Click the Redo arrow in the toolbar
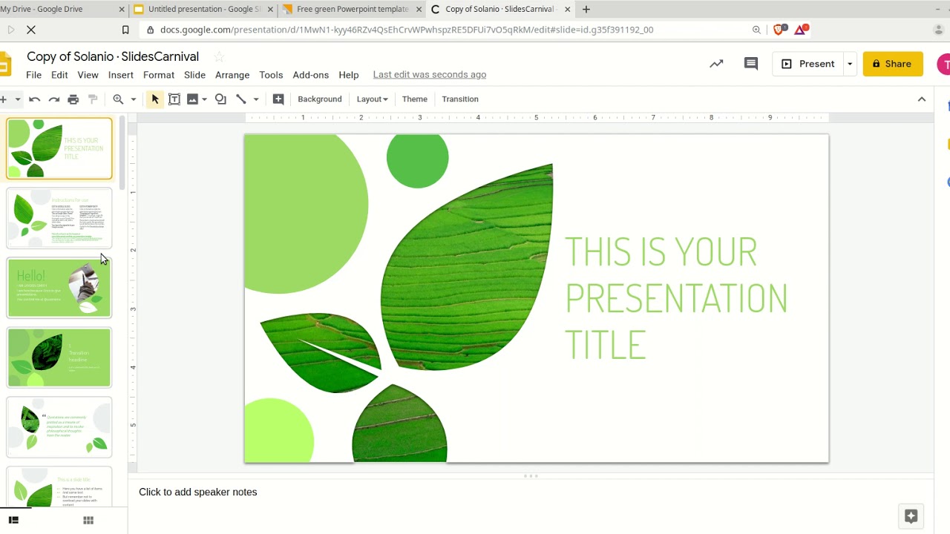The height and width of the screenshot is (534, 950). [53, 99]
